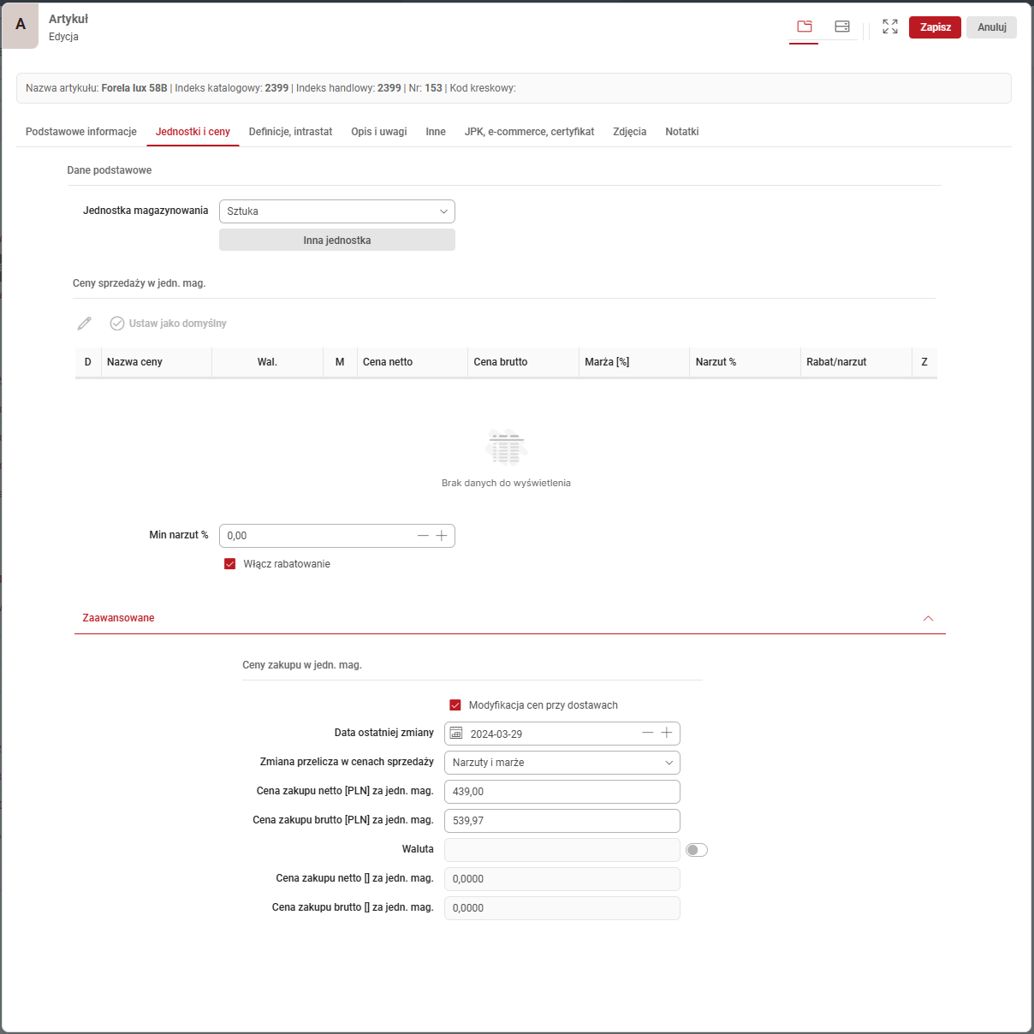The height and width of the screenshot is (1034, 1034).
Task: Click plus icon on date field
Action: [667, 734]
